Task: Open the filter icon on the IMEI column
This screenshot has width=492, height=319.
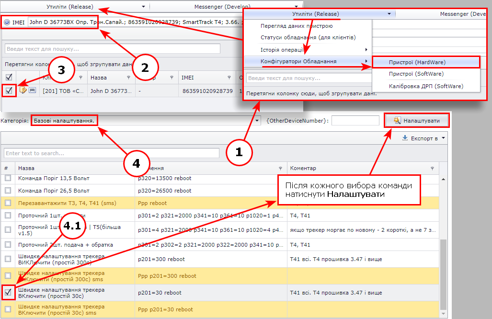Action: pyautogui.click(x=229, y=78)
